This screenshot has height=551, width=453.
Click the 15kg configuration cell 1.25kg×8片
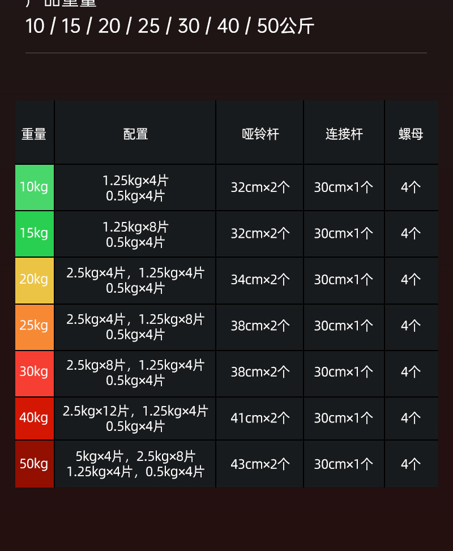tap(135, 234)
